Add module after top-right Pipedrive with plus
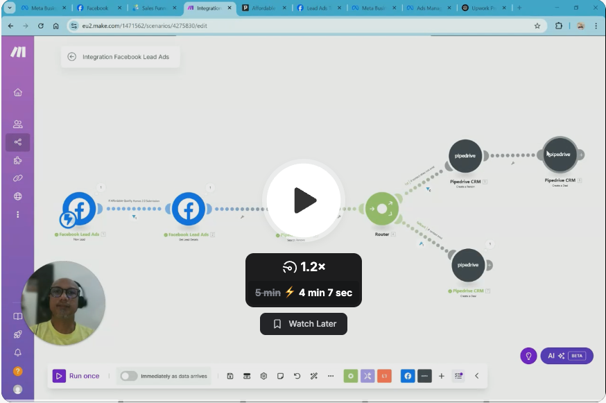The height and width of the screenshot is (403, 606). [581, 155]
